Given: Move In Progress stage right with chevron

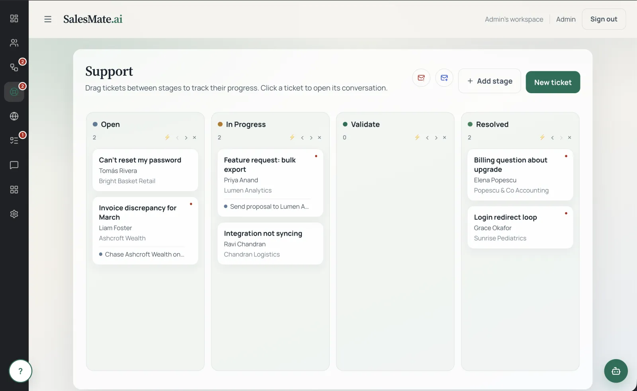Looking at the screenshot, I should pos(311,138).
